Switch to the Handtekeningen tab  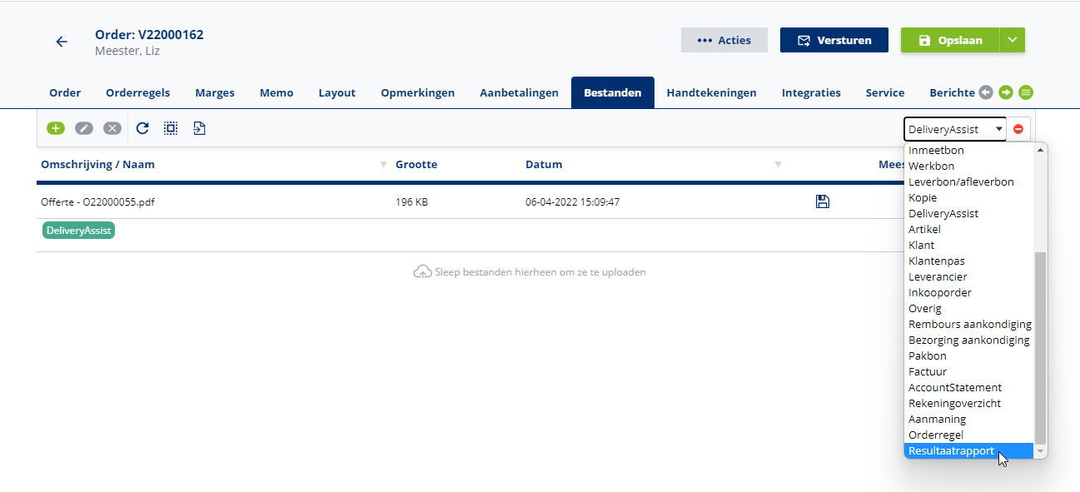point(711,92)
